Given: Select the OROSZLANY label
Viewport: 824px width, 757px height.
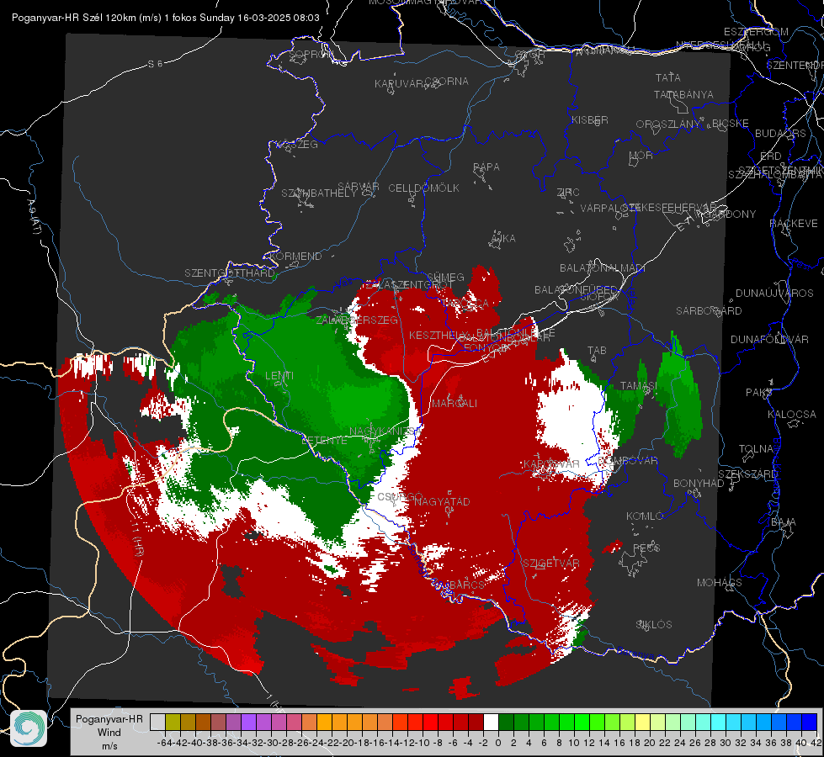Looking at the screenshot, I should click(x=668, y=124).
